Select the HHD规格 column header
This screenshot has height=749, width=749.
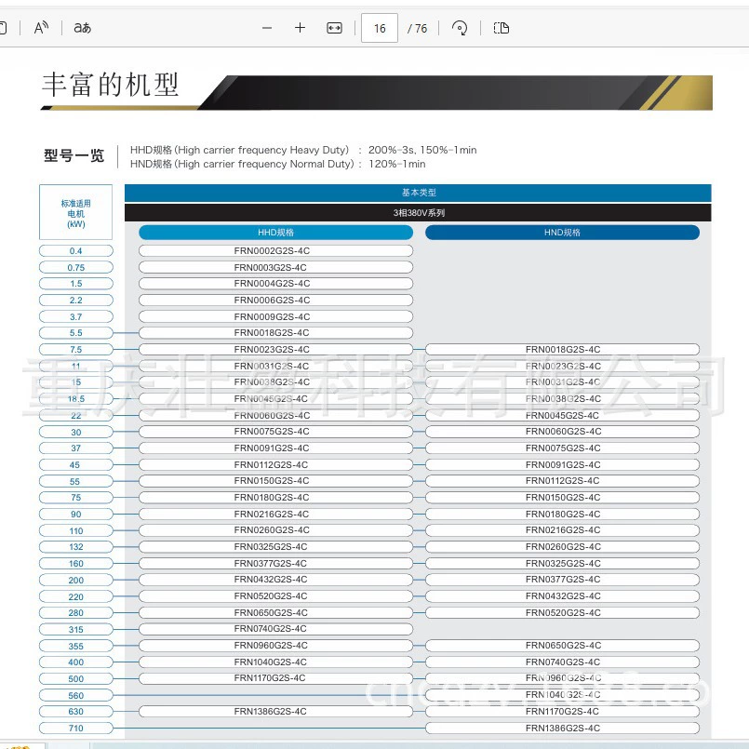click(275, 233)
